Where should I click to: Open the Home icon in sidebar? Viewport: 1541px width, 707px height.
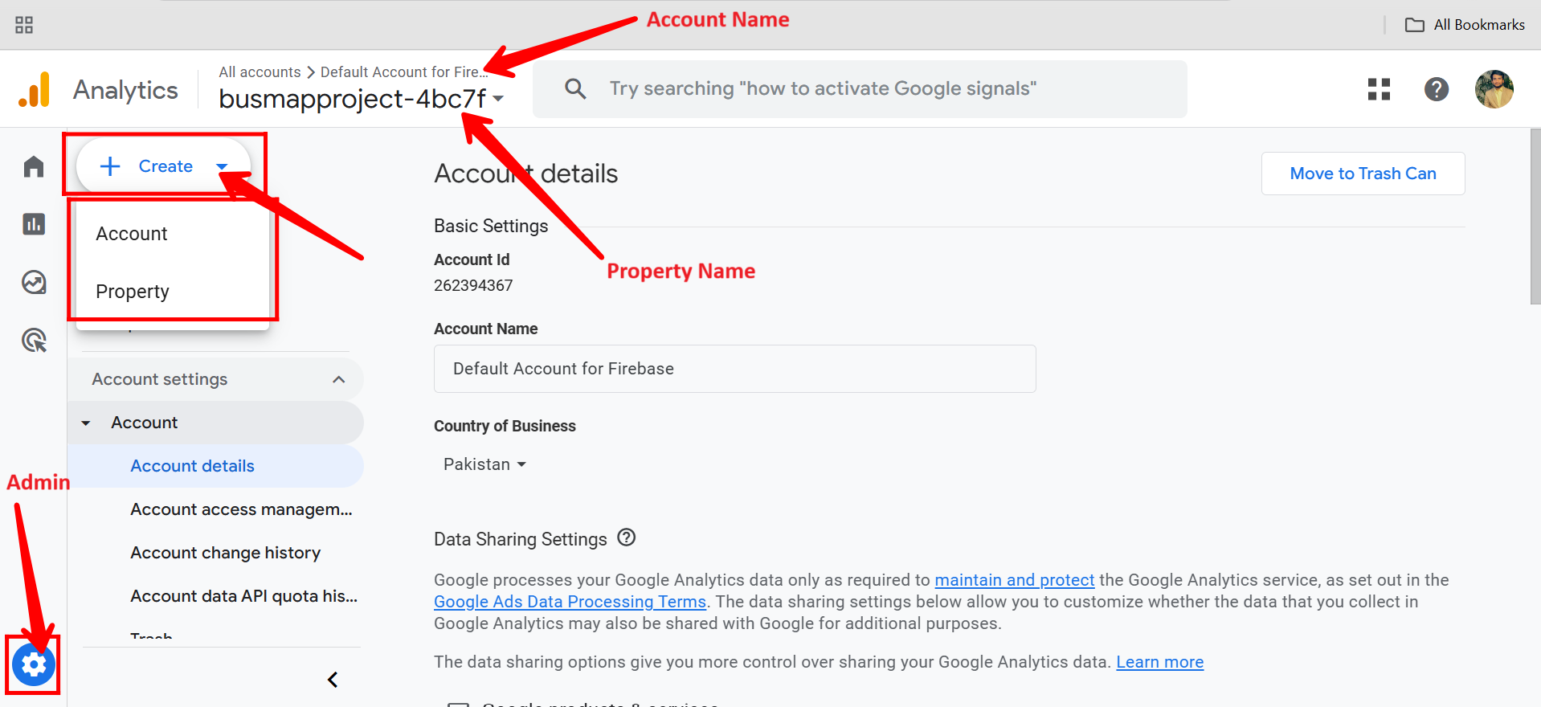coord(34,167)
